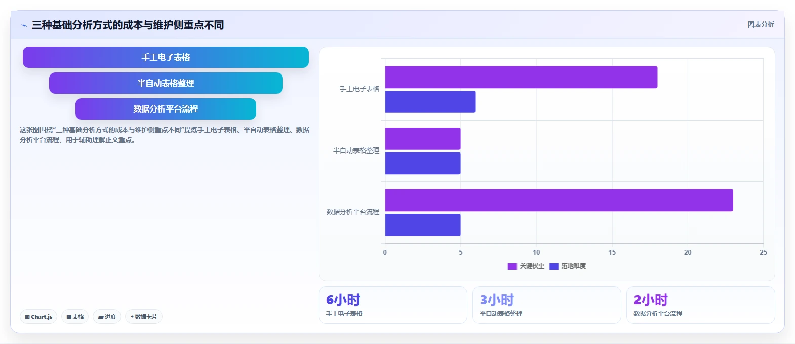Click the purple 关键权重 bar for 手工电子表格
Screen dimensions: 795x344
(521, 77)
